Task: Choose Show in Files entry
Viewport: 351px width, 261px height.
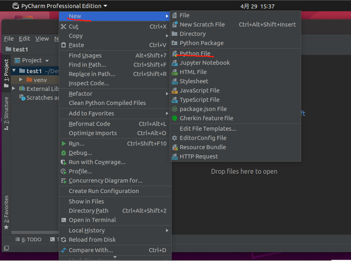Action: pyautogui.click(x=115, y=201)
